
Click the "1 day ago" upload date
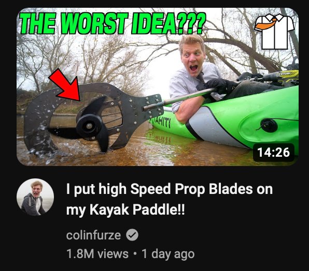pos(168,254)
